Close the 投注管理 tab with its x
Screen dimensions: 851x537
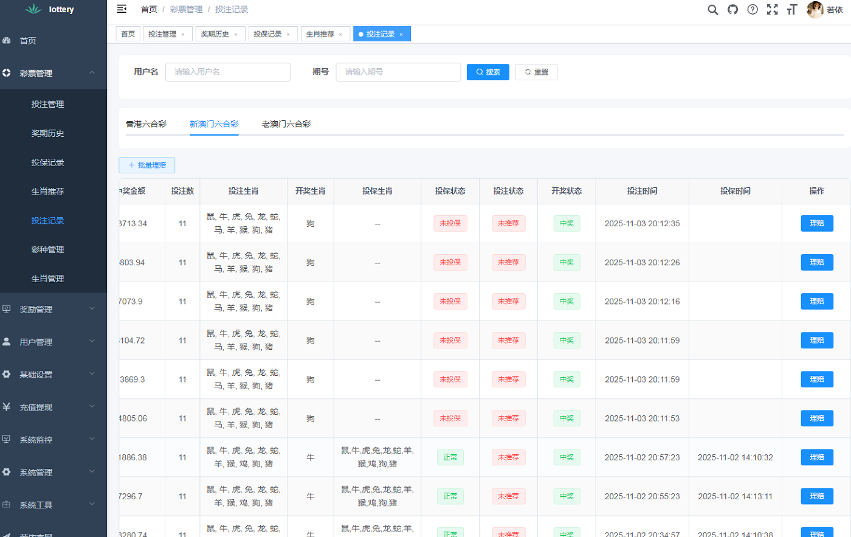coord(182,35)
